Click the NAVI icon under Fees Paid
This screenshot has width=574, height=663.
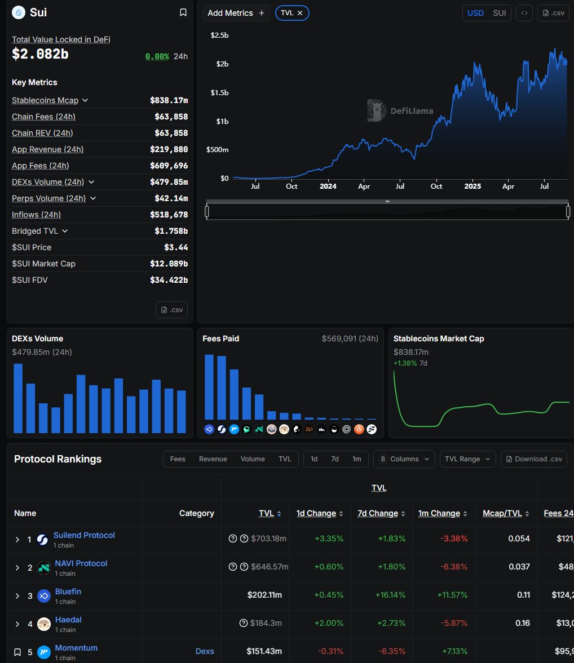(x=259, y=429)
